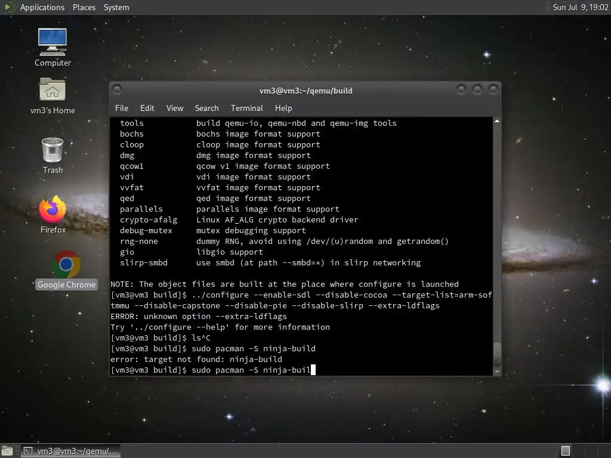The width and height of the screenshot is (611, 458).
Task: Click the terminal scrollbar down arrow
Action: [x=497, y=372]
